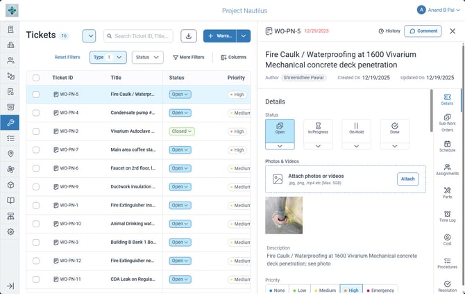Check the box for ticket WO-PN-7
465x294 pixels.
coord(36,150)
